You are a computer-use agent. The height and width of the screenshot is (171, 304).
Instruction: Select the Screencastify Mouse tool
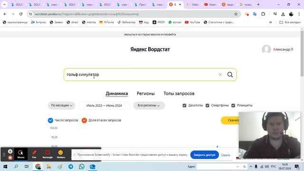[x=21, y=154]
